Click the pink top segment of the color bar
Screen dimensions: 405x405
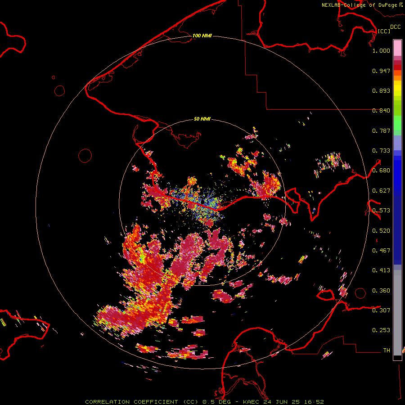click(397, 48)
